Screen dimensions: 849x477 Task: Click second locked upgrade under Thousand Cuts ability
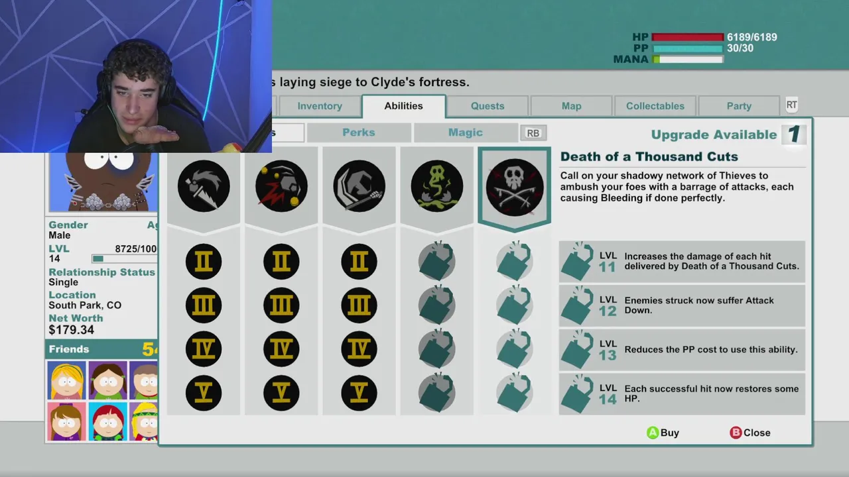515,305
